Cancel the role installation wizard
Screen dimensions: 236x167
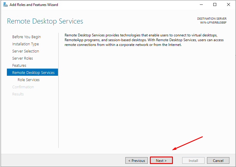pos(218,160)
